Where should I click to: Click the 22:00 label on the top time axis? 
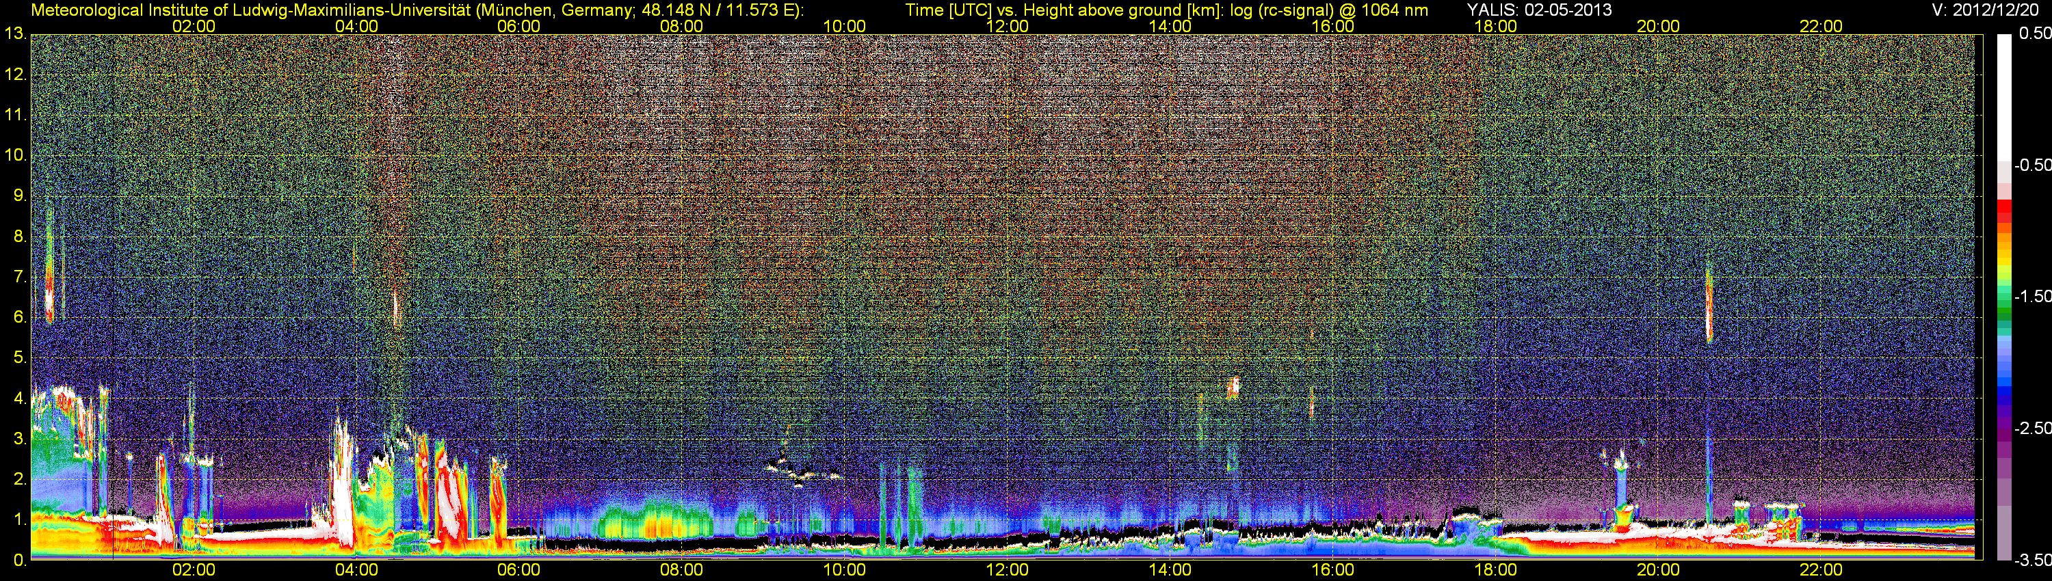coord(1821,26)
